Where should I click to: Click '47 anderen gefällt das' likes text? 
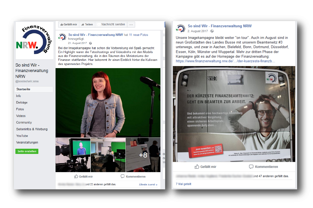pyautogui.click(x=274, y=176)
